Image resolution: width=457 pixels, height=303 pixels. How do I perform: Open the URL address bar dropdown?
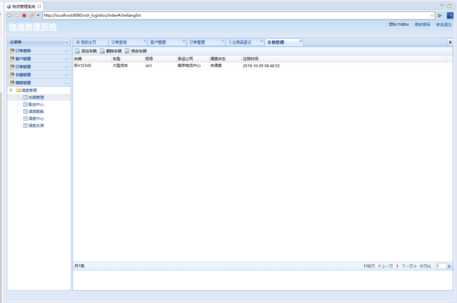(432, 15)
